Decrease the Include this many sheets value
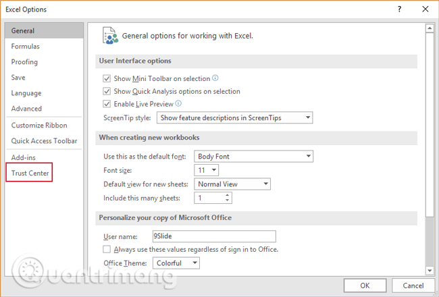 (228, 200)
